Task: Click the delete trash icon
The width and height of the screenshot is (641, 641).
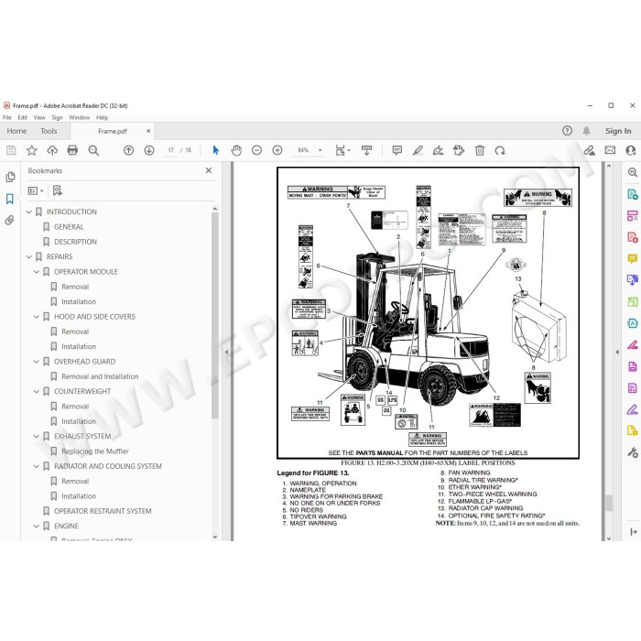Action: 480,150
